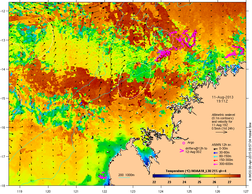Screen dimensions: 252x194
Task: Select the red 150-300m arrow in legend
Action: click(216, 160)
